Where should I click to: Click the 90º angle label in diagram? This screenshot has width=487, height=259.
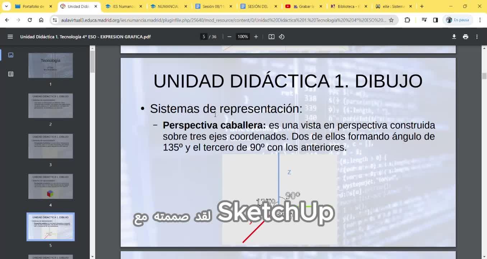(x=293, y=196)
